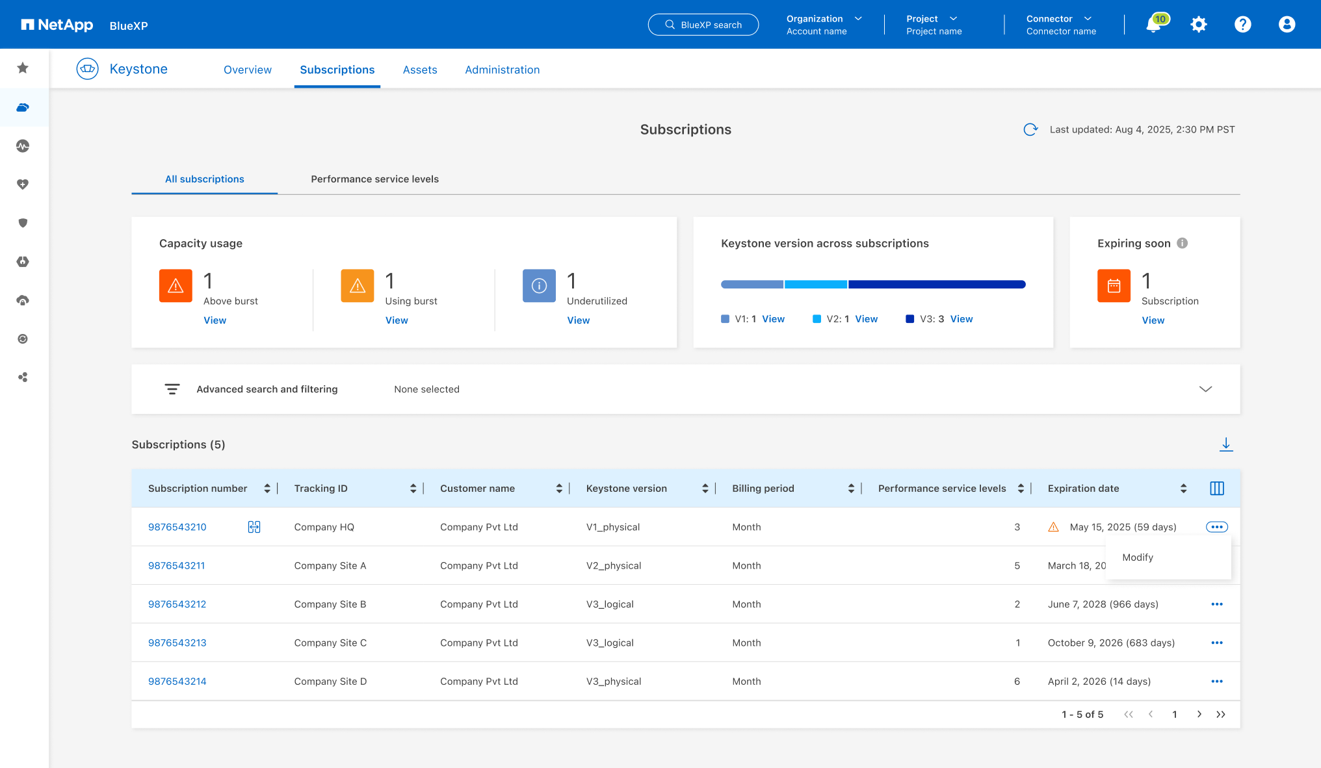The image size is (1321, 768).
Task: Click the refresh icon beside Last updated
Action: tap(1030, 129)
